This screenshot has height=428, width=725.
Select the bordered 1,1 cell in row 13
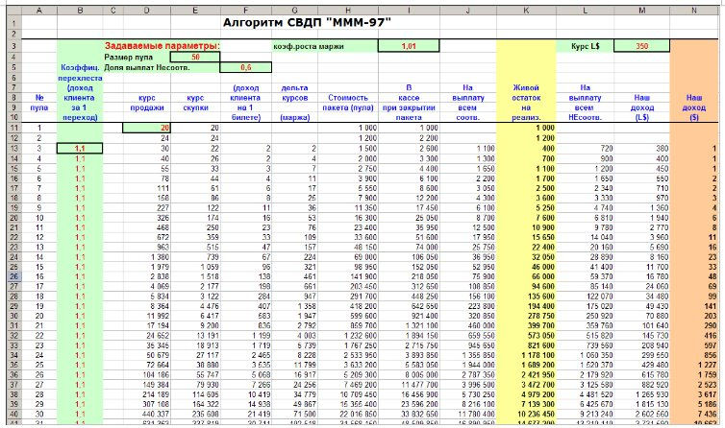pyautogui.click(x=80, y=148)
